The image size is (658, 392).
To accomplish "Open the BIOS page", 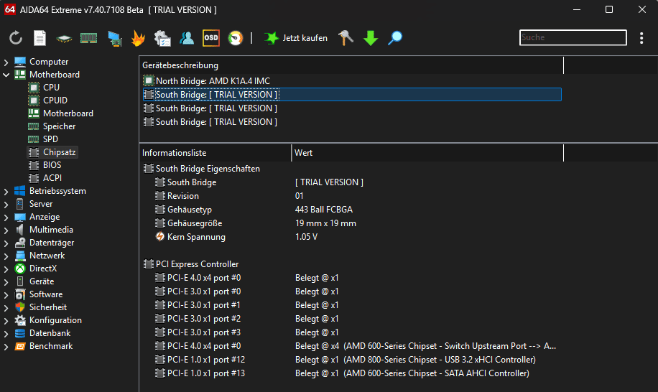I will coord(52,164).
